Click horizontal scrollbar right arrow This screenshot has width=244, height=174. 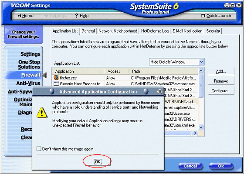(x=195, y=133)
